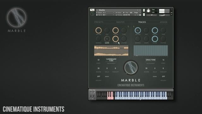The height and width of the screenshot is (114, 202).
Task: Switch to the MASTER tab
Action: [120, 22]
